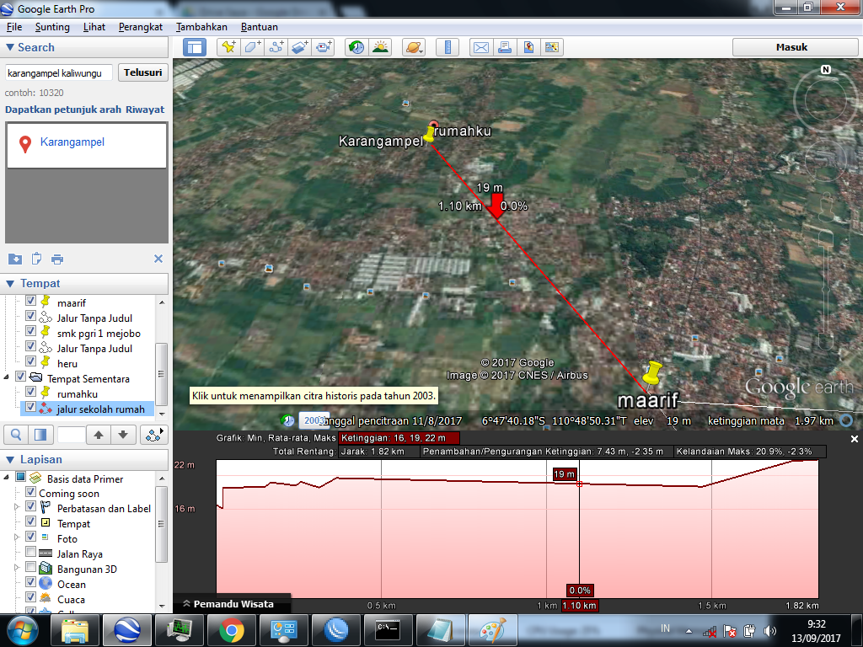Open Chrome from the taskbar
The image size is (863, 647).
pyautogui.click(x=231, y=629)
